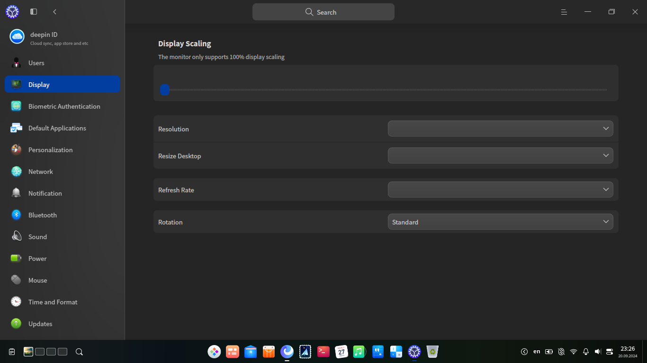647x363 pixels.
Task: Open Updates settings
Action: (63, 324)
